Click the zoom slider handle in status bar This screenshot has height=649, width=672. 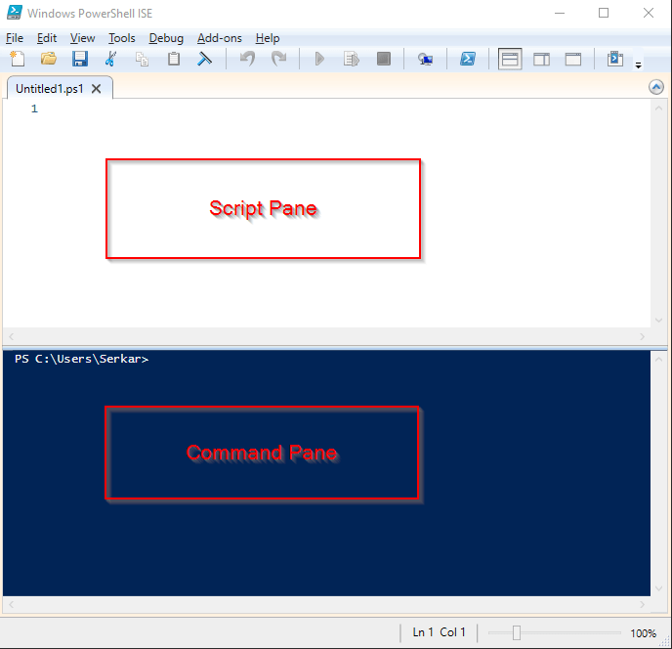click(517, 632)
